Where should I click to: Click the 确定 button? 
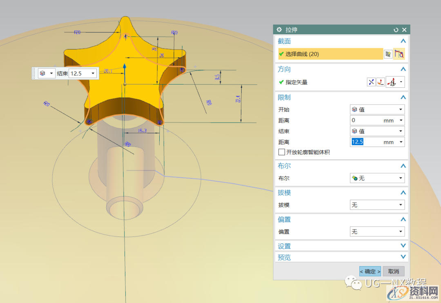pyautogui.click(x=370, y=271)
